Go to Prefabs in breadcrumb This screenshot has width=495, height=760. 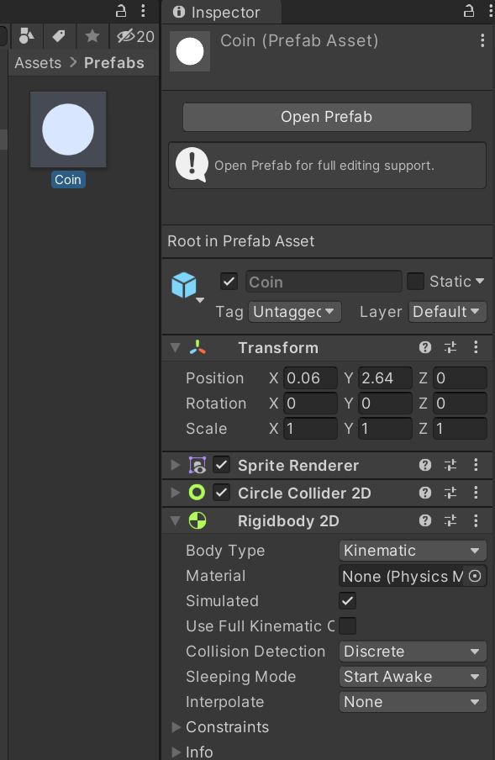(113, 63)
